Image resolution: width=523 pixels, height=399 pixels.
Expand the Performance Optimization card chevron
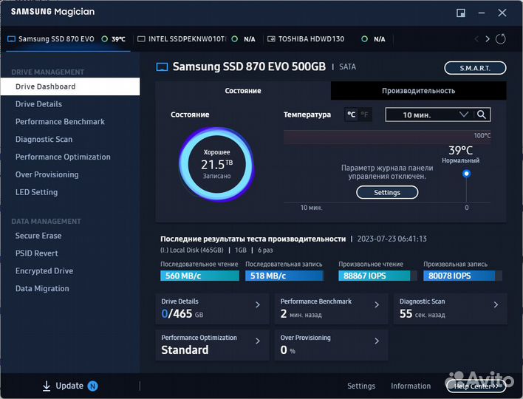pos(258,341)
